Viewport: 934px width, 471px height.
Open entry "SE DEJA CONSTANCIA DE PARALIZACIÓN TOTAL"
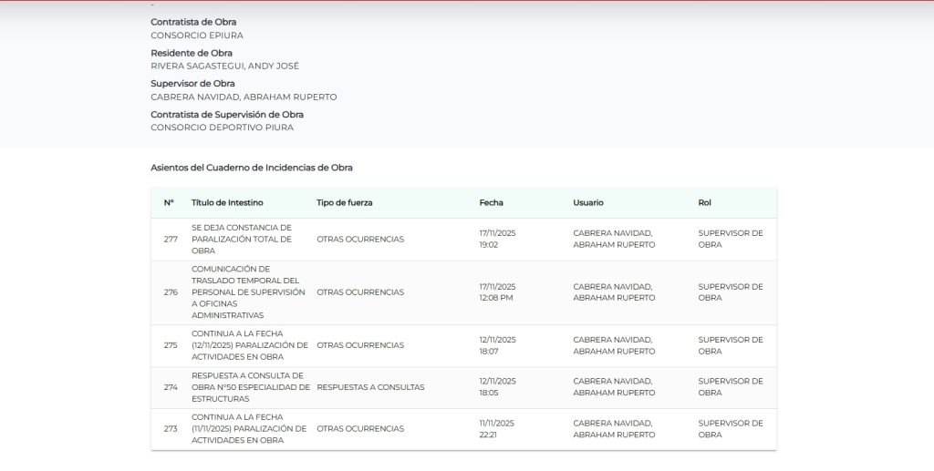(x=242, y=239)
